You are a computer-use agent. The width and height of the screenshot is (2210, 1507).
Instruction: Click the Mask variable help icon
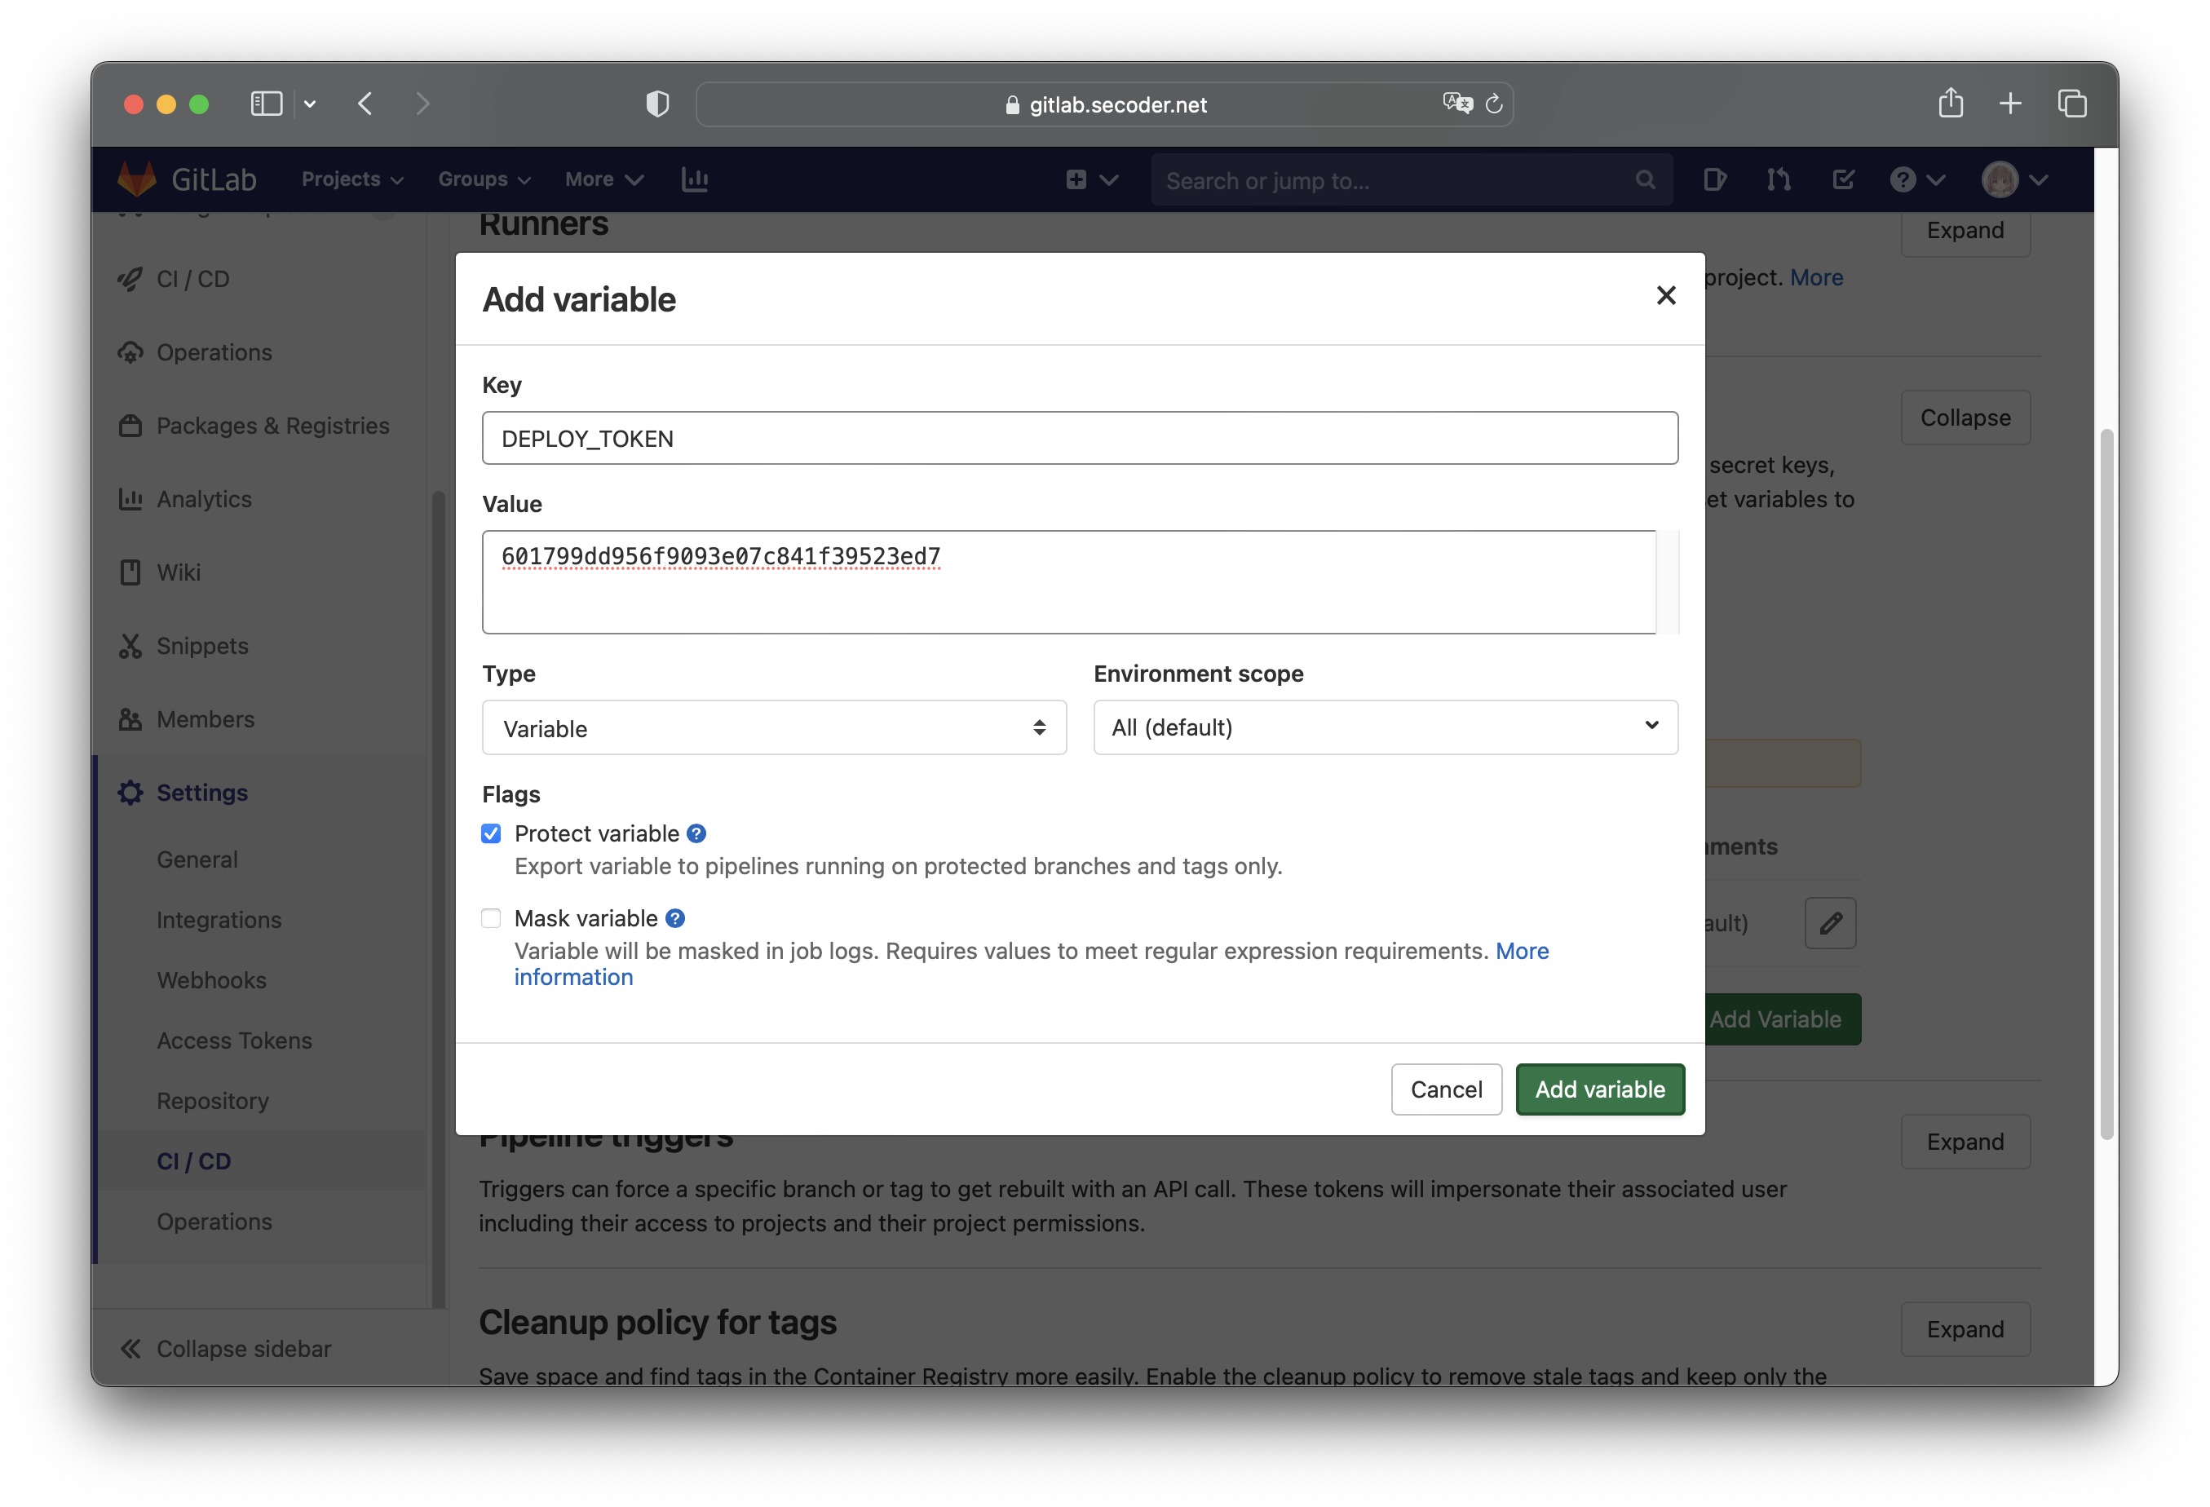pyautogui.click(x=675, y=918)
